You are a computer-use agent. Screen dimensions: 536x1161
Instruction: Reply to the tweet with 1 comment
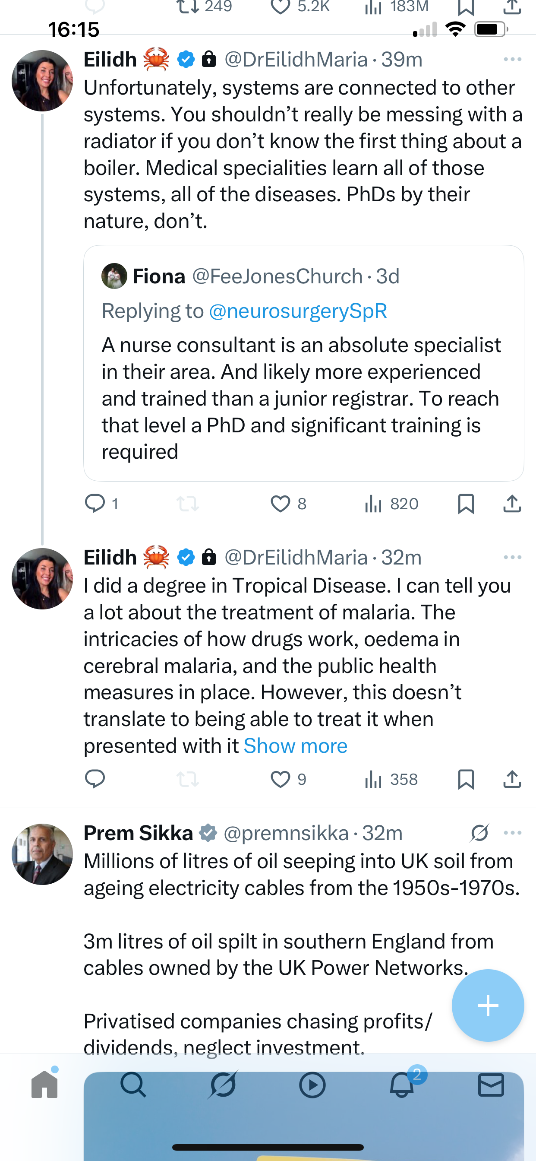tap(95, 504)
